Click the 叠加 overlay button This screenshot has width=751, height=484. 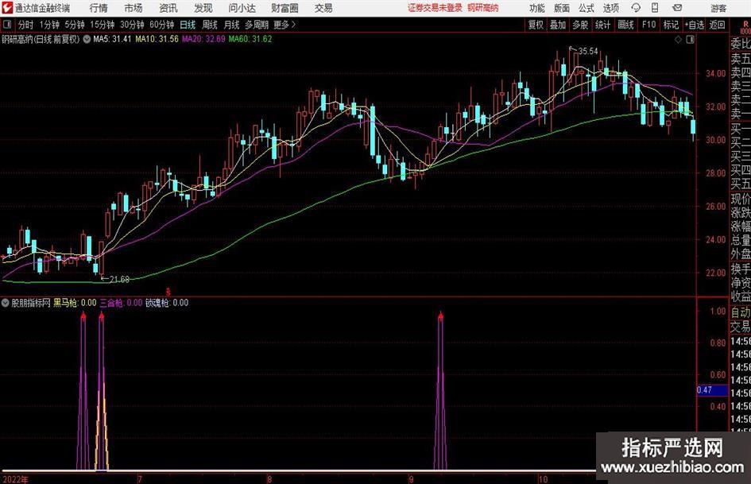558,25
